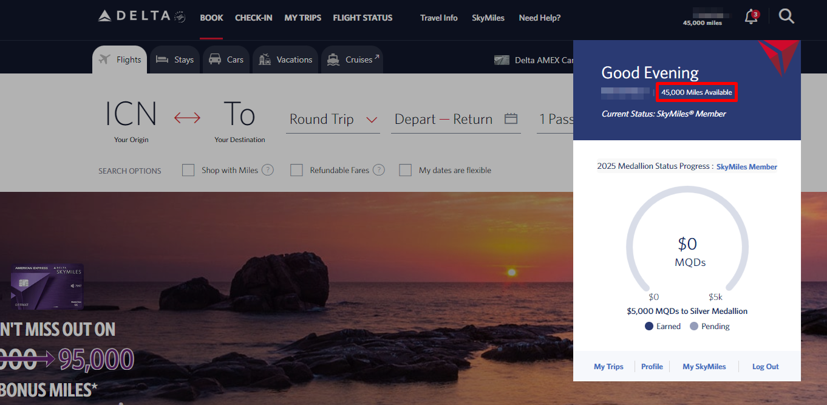Click the Depart — Return date field
This screenshot has width=827, height=405.
[456, 119]
